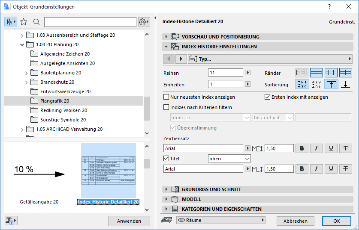Choose descending Z-A sorting
Viewport: 359px width, 230px height.
317,84
